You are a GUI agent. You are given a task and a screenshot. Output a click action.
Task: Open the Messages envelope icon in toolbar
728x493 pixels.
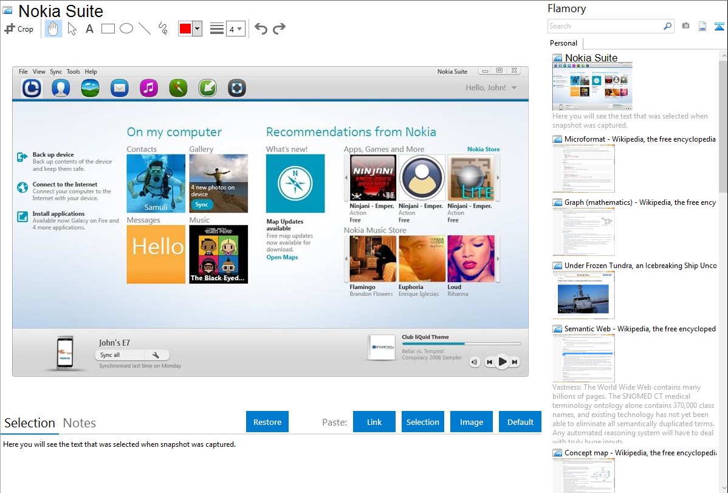click(x=119, y=88)
